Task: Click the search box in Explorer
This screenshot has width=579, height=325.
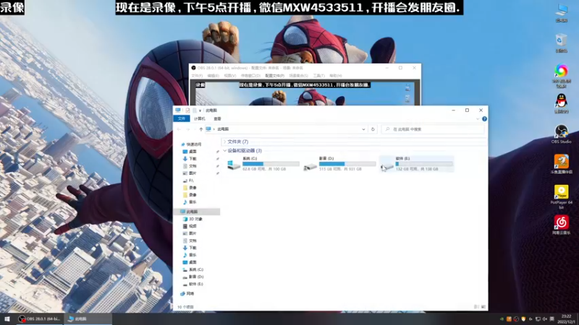Action: tap(432, 129)
